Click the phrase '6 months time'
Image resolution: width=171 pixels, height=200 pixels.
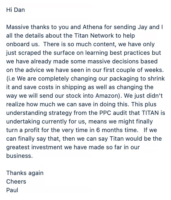coord(117,130)
